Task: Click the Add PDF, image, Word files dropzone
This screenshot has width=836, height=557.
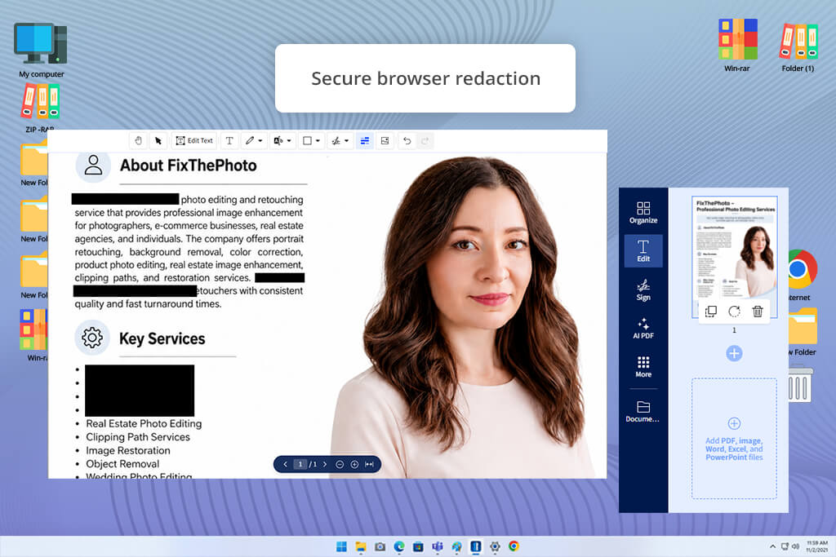Action: [734, 439]
